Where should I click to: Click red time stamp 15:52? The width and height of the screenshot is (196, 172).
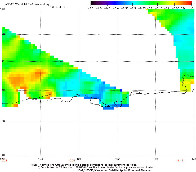(x=3, y=161)
